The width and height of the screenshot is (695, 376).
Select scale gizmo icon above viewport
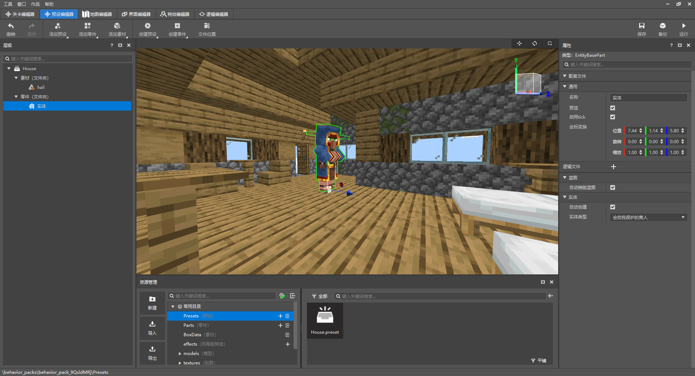[550, 43]
